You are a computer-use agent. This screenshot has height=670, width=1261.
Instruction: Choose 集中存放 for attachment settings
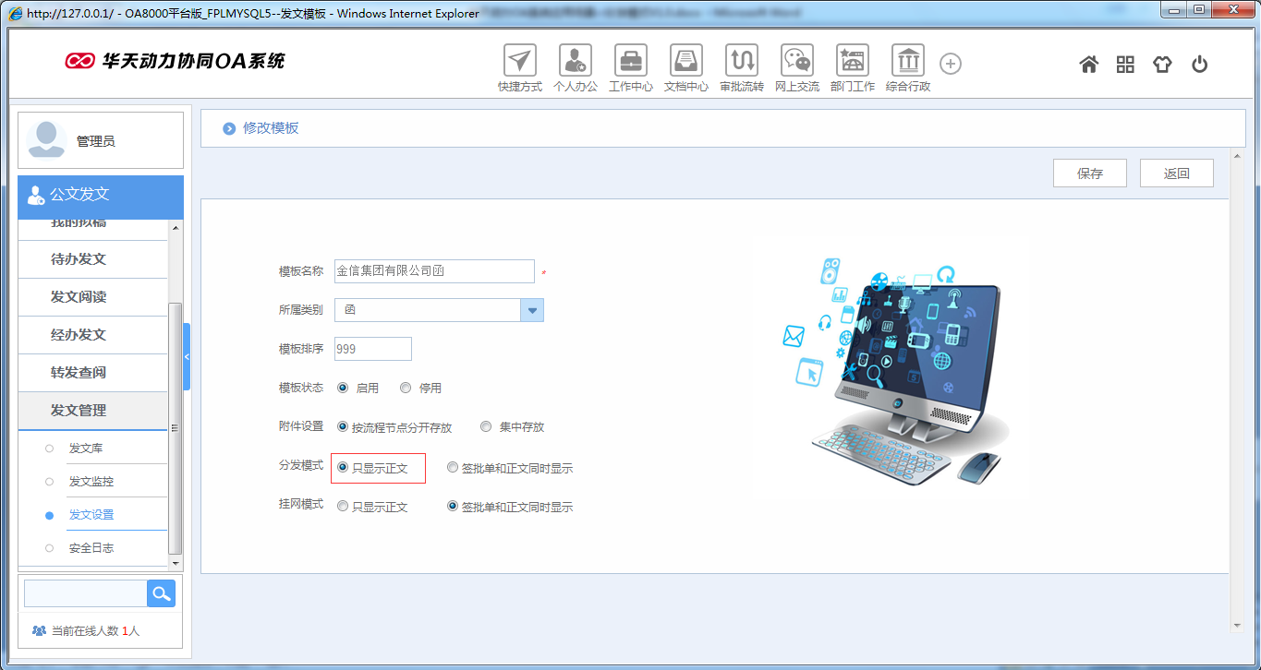[486, 426]
